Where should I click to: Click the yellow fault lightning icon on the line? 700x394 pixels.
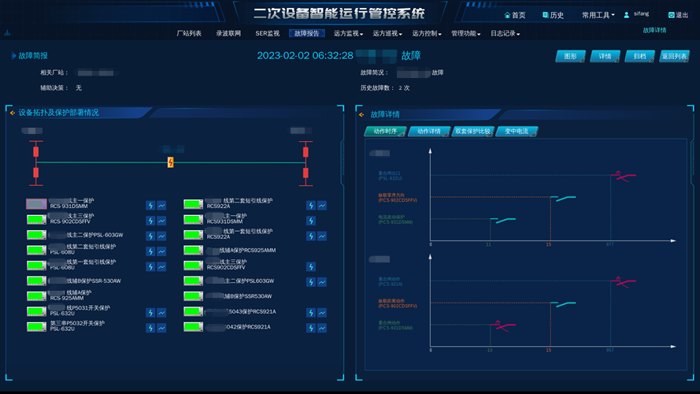170,162
